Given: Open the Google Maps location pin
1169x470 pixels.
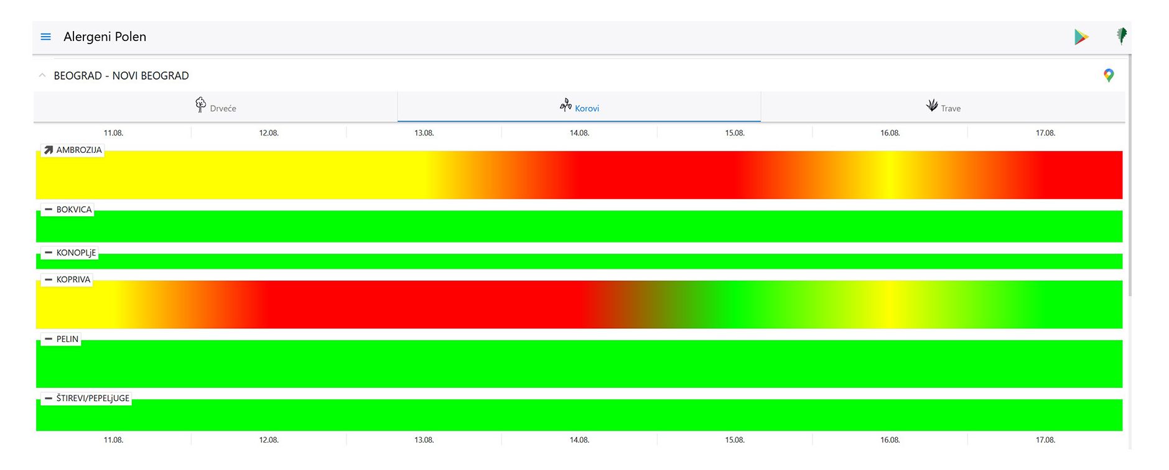Looking at the screenshot, I should point(1109,75).
